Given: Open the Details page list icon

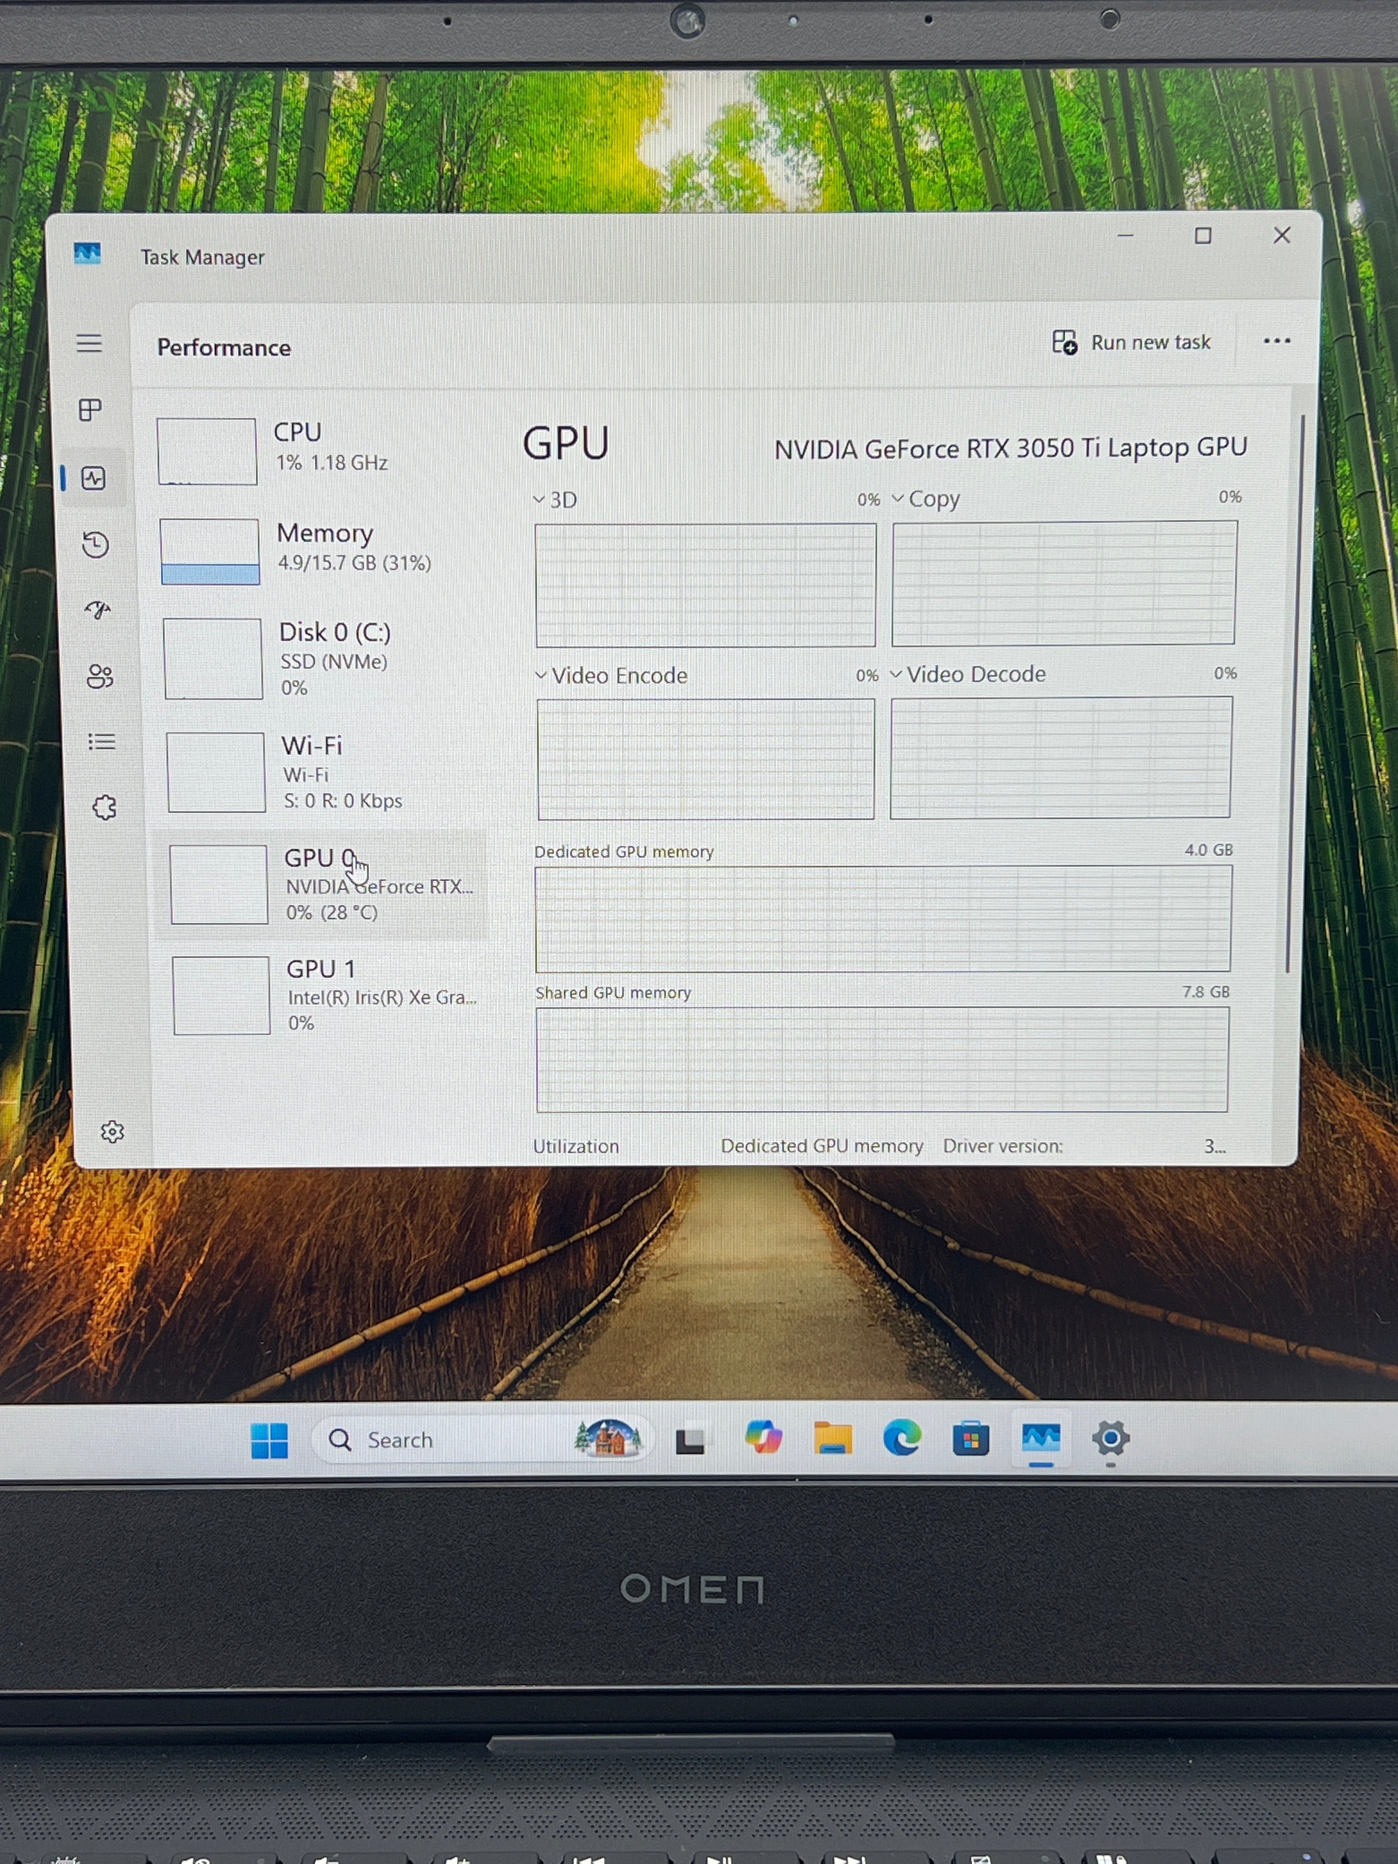Looking at the screenshot, I should click(x=102, y=742).
